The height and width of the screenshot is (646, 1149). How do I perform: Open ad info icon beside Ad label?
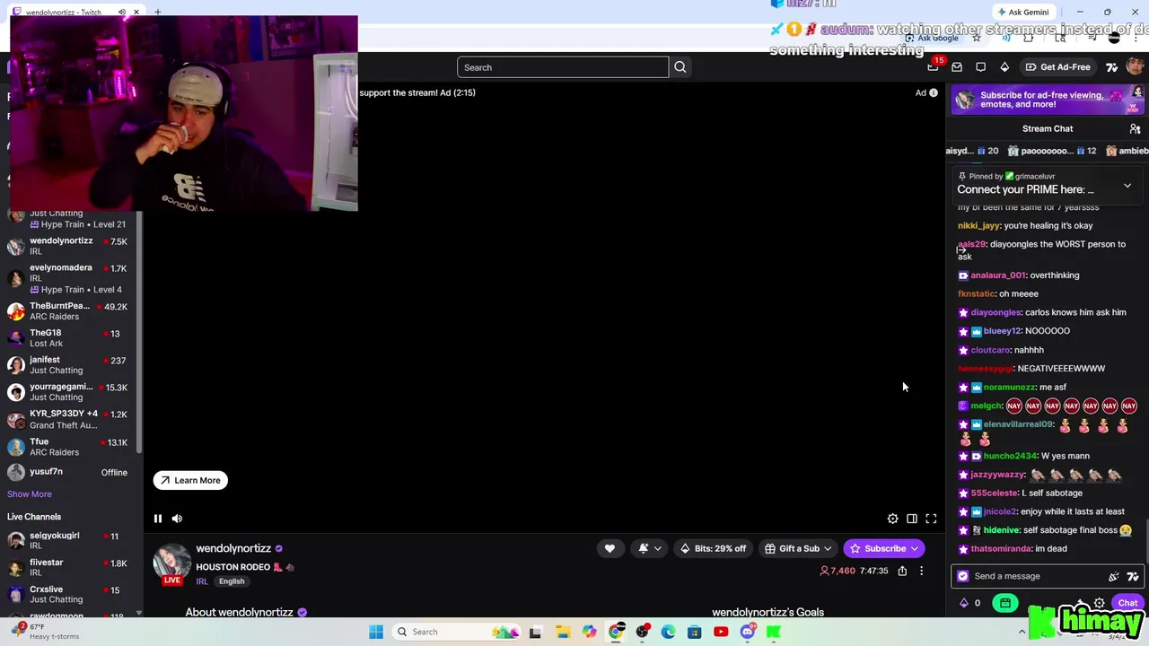click(x=934, y=92)
